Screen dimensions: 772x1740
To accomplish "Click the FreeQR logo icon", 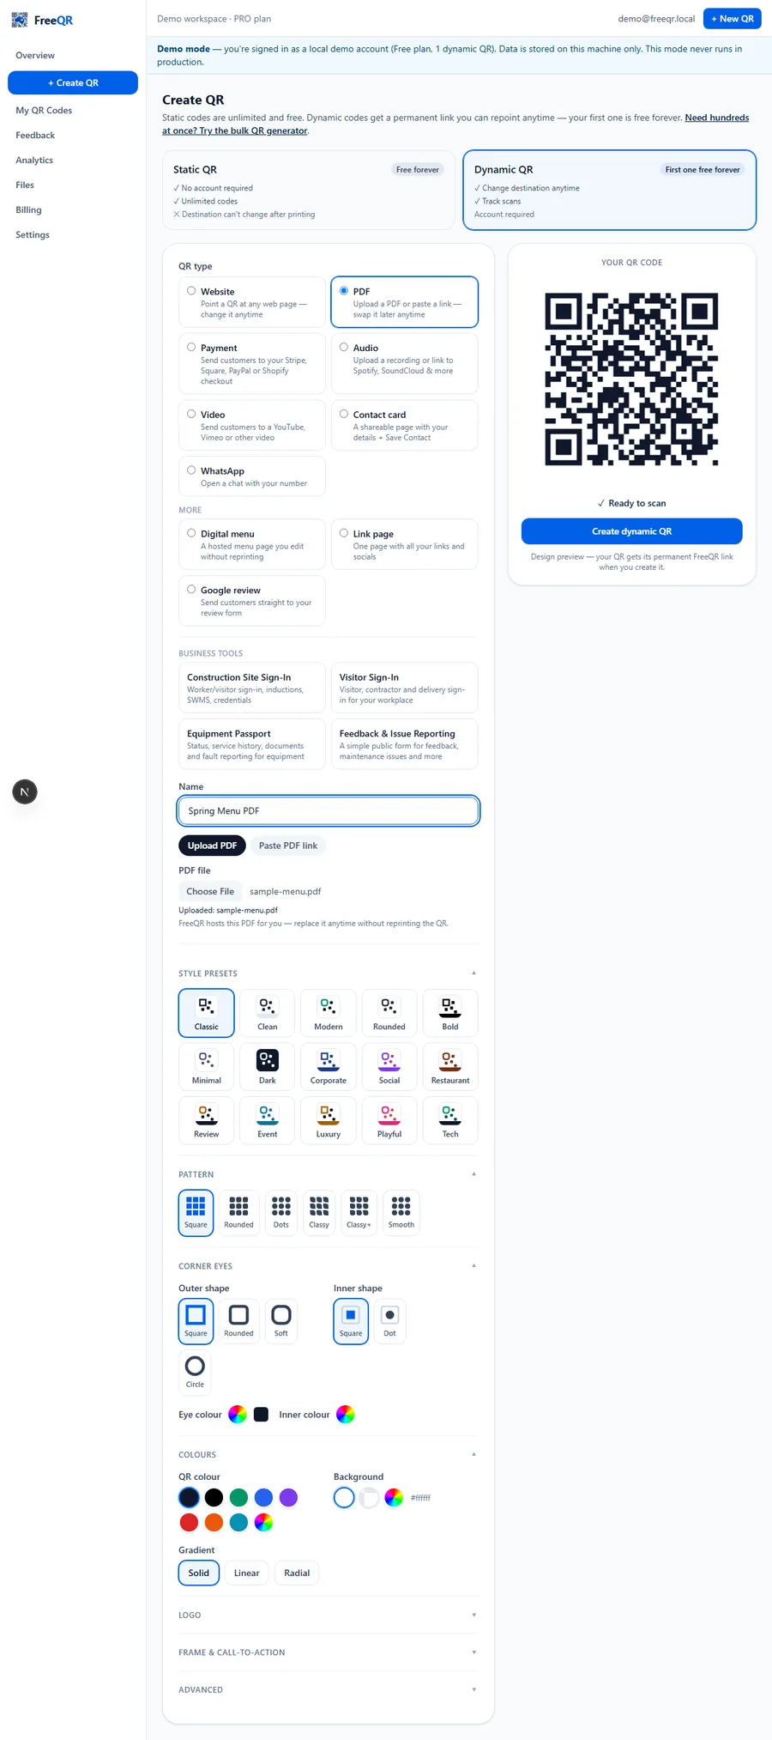I will pyautogui.click(x=19, y=20).
